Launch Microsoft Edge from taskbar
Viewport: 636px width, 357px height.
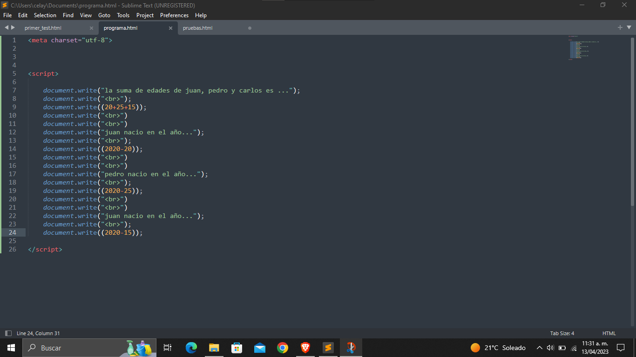tap(191, 348)
